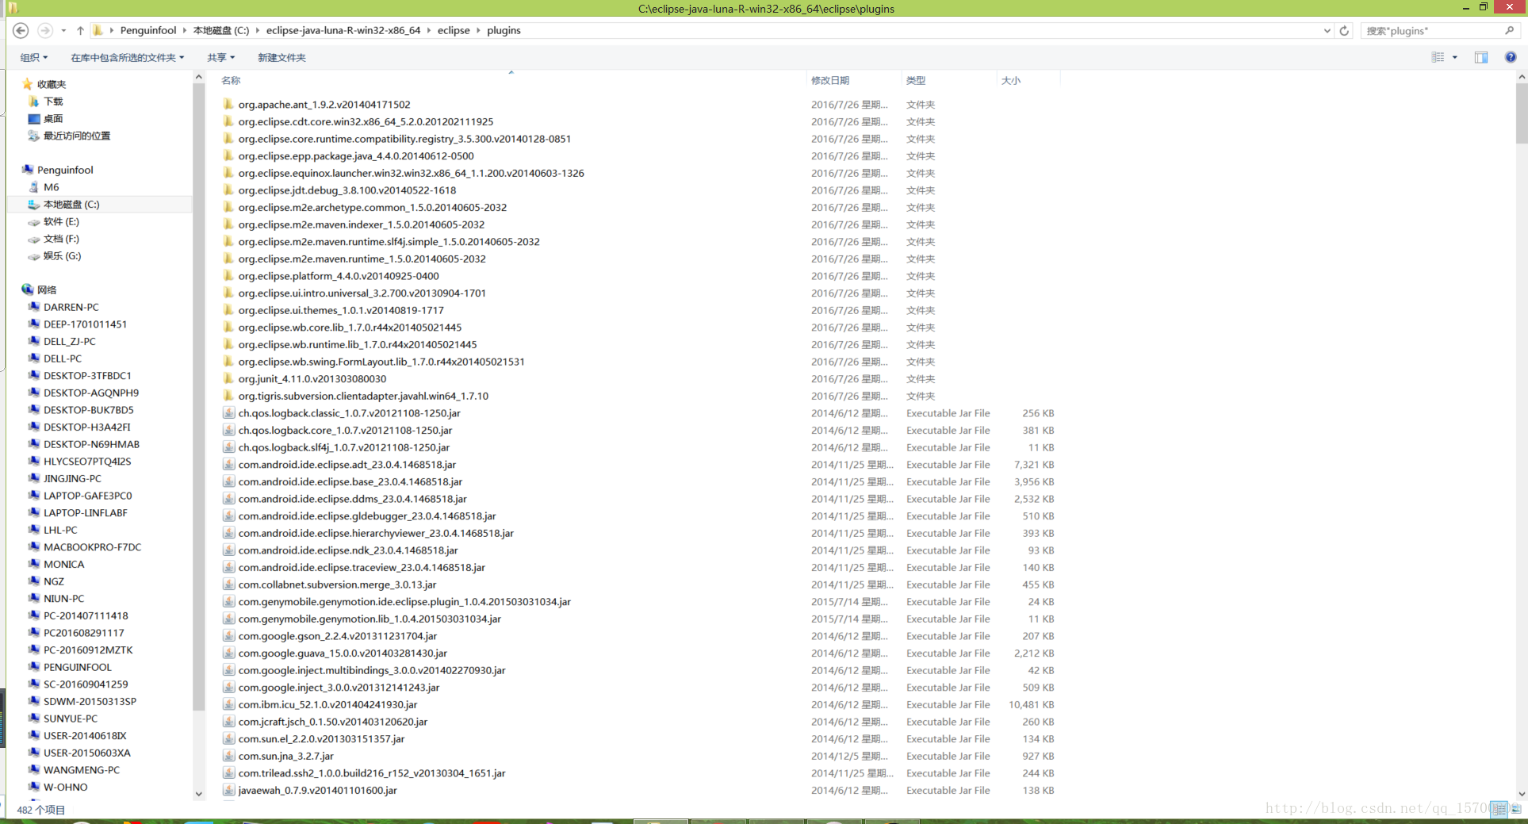Select org.apache.ant_1.9.2 folder icon
This screenshot has height=824, width=1528.
(x=228, y=104)
